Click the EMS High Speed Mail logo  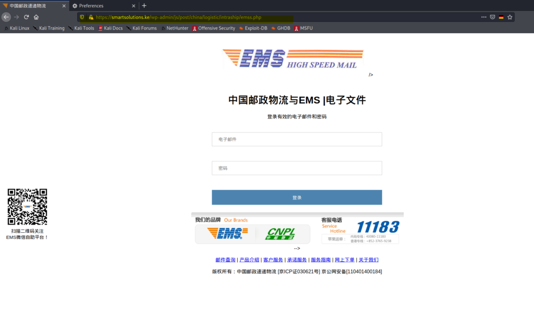click(x=293, y=58)
